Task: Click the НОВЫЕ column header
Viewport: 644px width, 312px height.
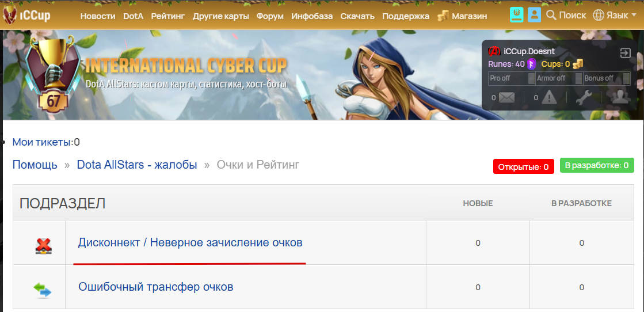Action: 478,203
